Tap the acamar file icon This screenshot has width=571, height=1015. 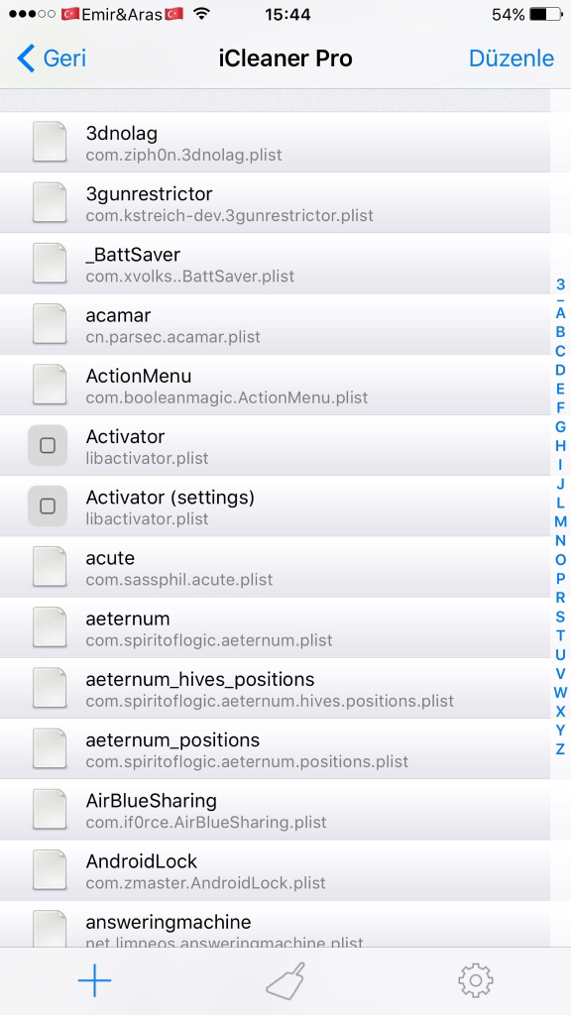point(50,324)
